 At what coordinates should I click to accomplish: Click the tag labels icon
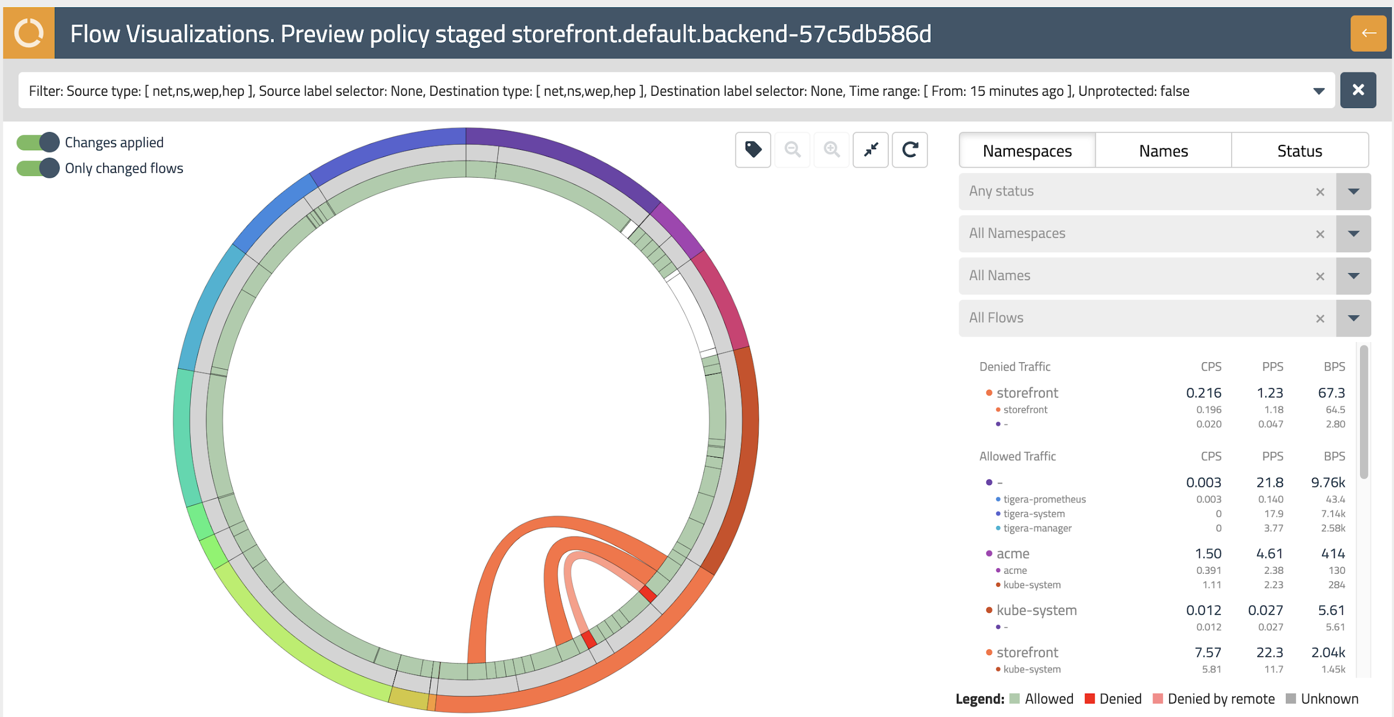pos(753,149)
